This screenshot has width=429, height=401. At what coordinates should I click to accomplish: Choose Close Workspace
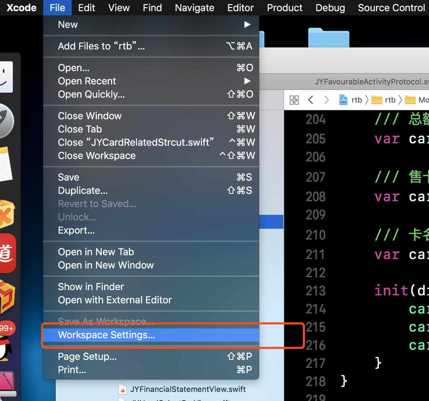(x=151, y=156)
